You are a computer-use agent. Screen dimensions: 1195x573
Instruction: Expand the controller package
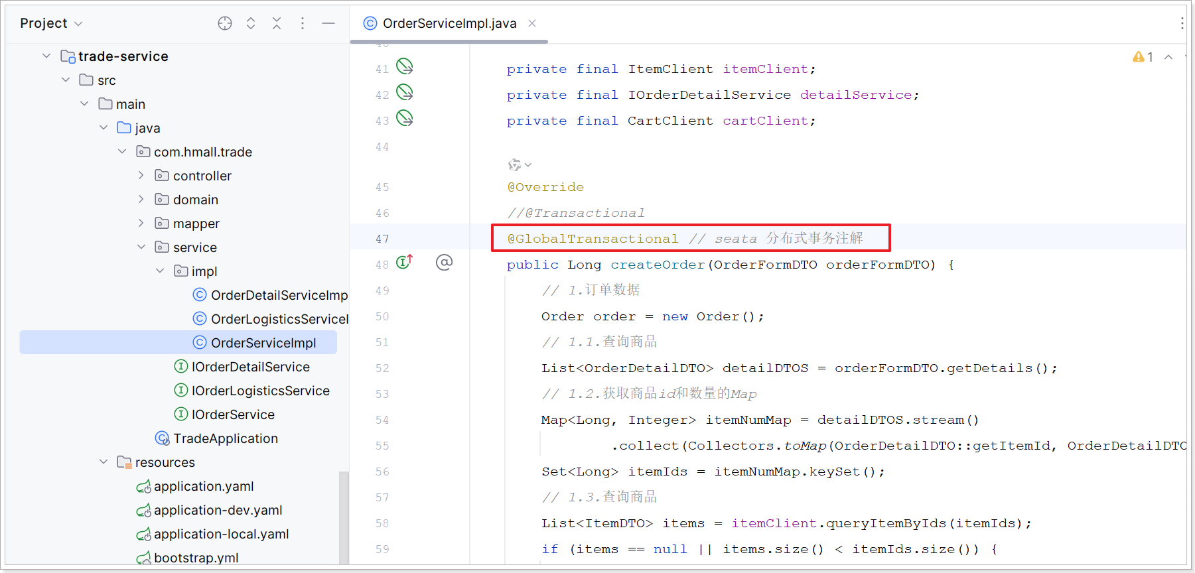coord(141,176)
